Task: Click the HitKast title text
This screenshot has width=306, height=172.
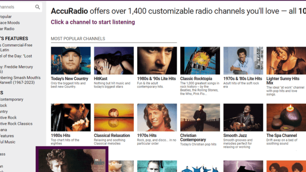Action: pyautogui.click(x=101, y=79)
